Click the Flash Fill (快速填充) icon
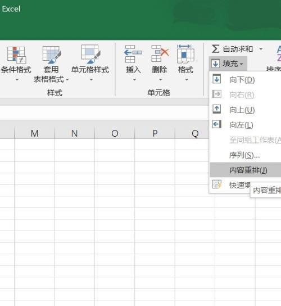 (217, 184)
